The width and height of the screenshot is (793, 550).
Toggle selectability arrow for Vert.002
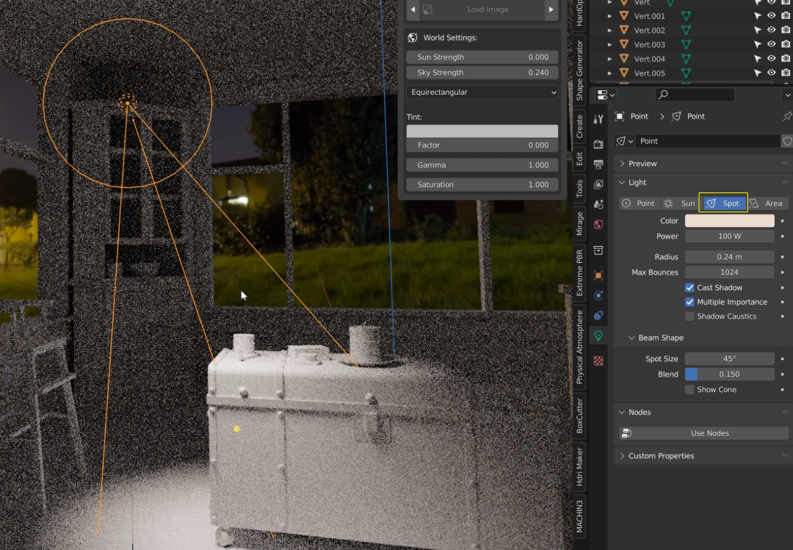coord(758,30)
